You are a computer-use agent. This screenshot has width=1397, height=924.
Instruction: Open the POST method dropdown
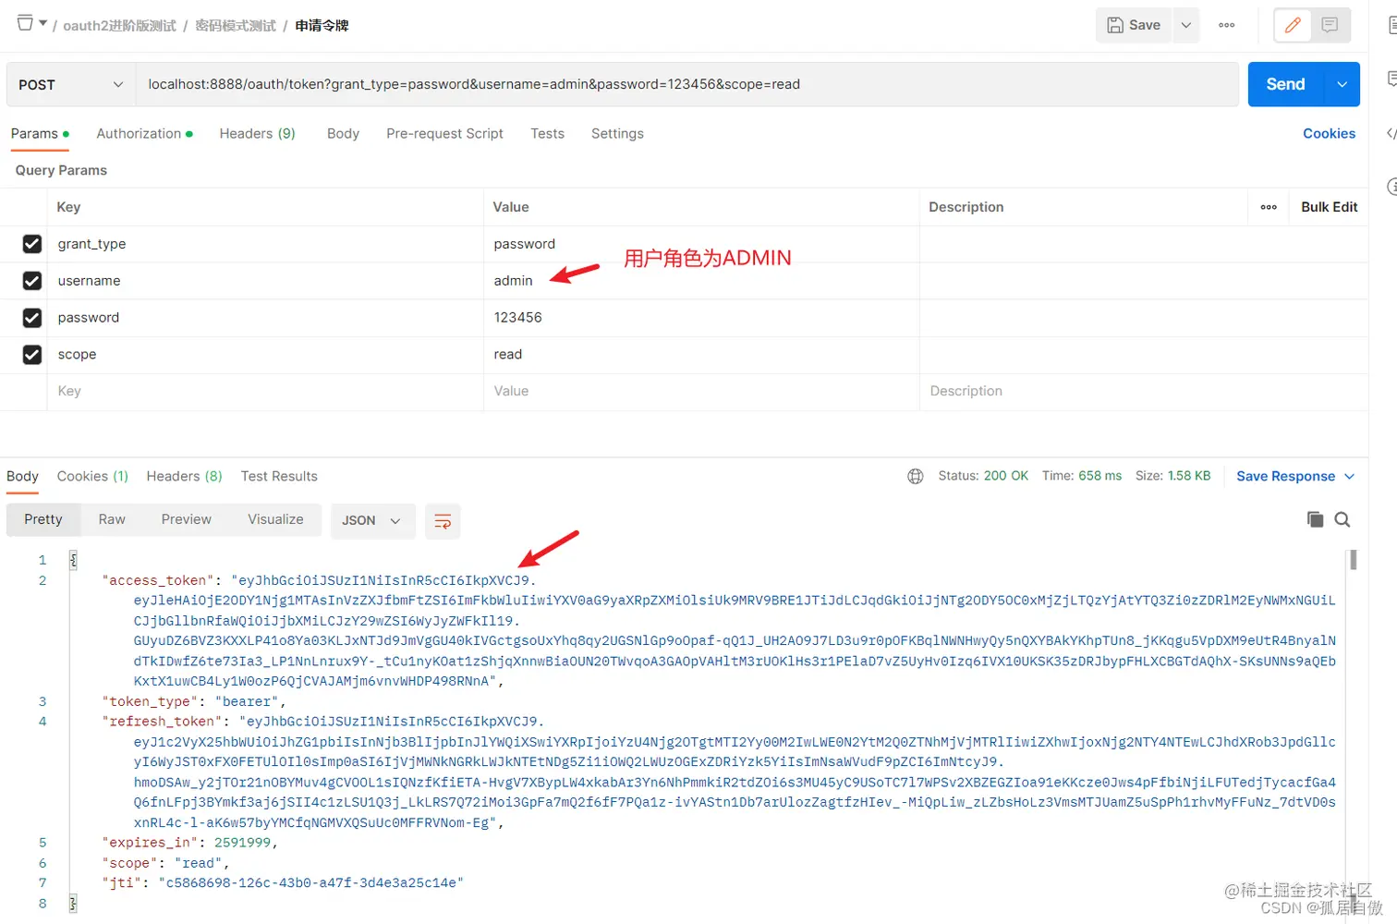click(71, 84)
